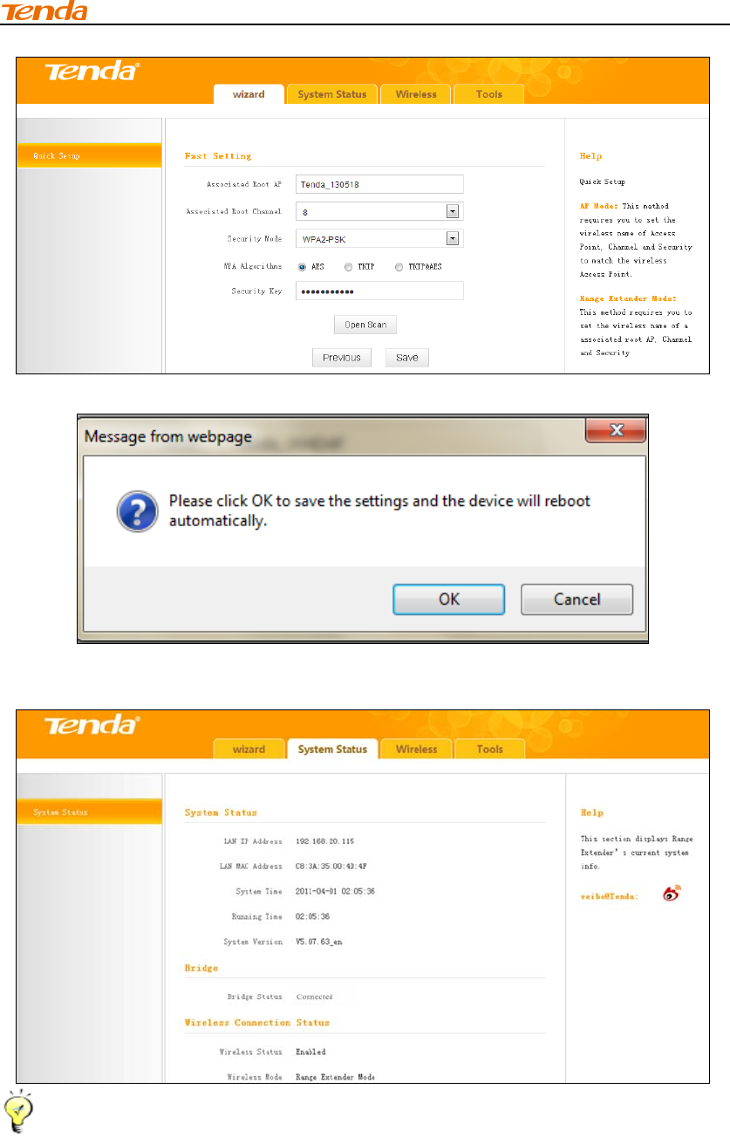Click the Associated Root AP text field
The image size is (730, 1137).
click(379, 183)
